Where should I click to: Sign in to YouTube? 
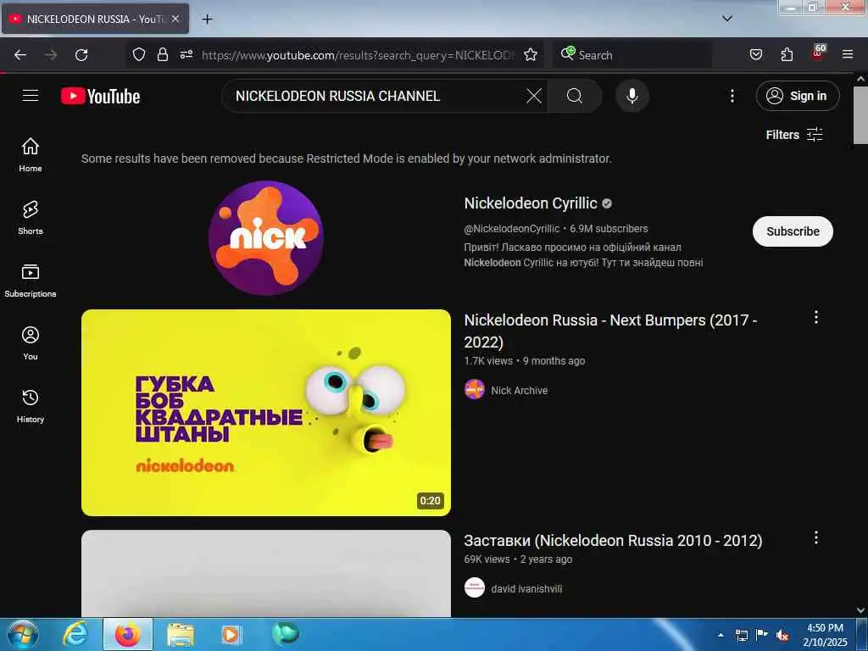pyautogui.click(x=797, y=96)
